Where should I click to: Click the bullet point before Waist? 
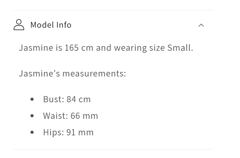[32, 116]
